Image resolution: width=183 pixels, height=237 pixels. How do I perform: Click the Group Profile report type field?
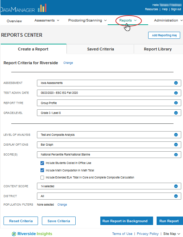click(x=109, y=103)
